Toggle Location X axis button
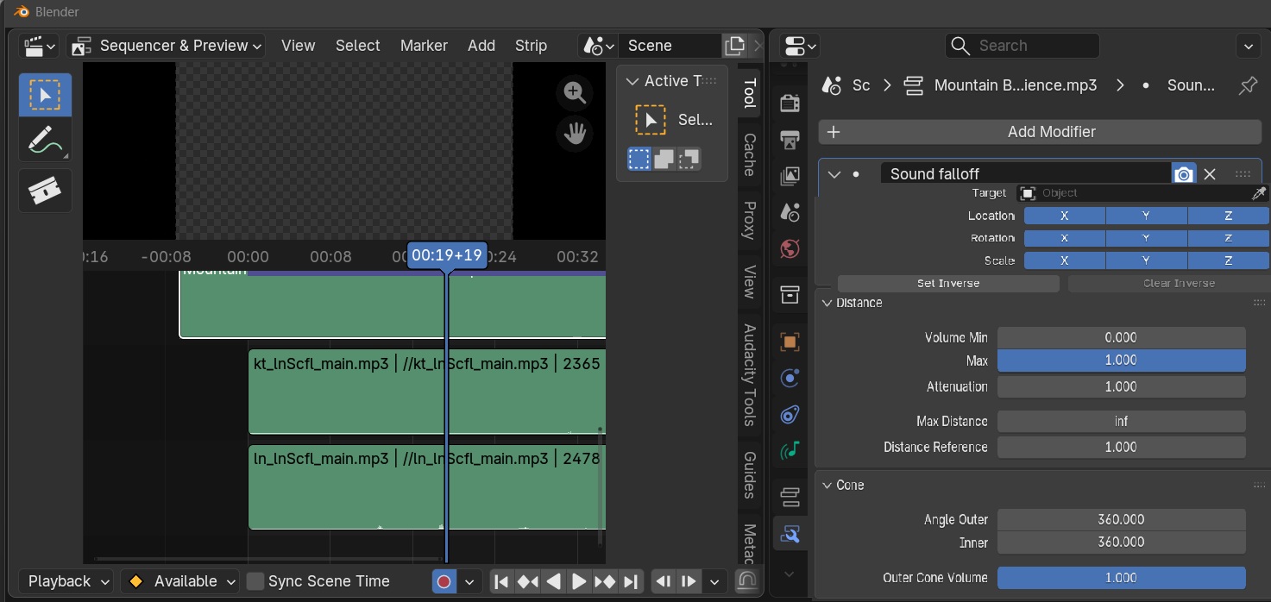The height and width of the screenshot is (602, 1271). click(x=1064, y=216)
